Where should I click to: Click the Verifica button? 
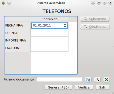coord(84,87)
